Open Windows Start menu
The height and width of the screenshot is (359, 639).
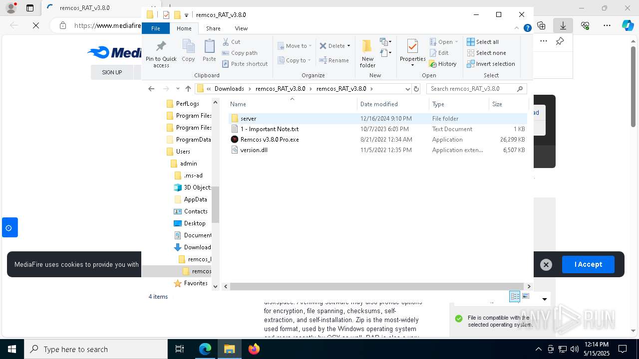12,349
